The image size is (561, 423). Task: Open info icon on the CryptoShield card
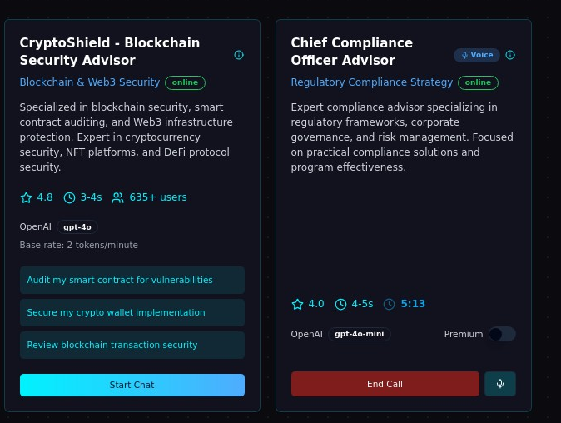pos(239,55)
